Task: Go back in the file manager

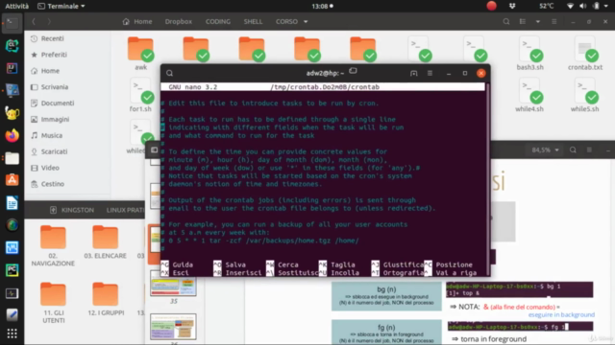Action: point(34,21)
